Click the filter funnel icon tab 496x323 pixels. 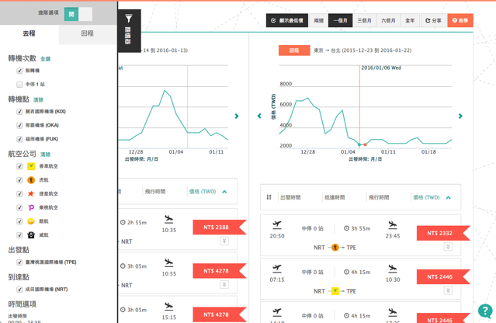[x=129, y=19]
